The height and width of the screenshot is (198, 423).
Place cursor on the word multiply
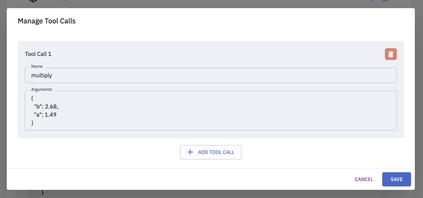pos(41,75)
